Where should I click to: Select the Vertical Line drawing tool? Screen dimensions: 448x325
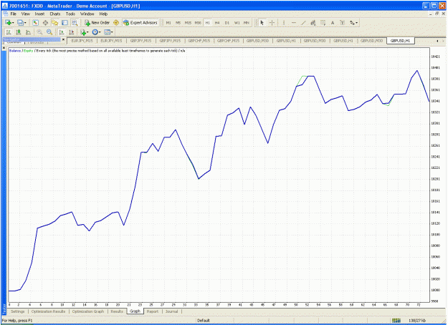[284, 22]
